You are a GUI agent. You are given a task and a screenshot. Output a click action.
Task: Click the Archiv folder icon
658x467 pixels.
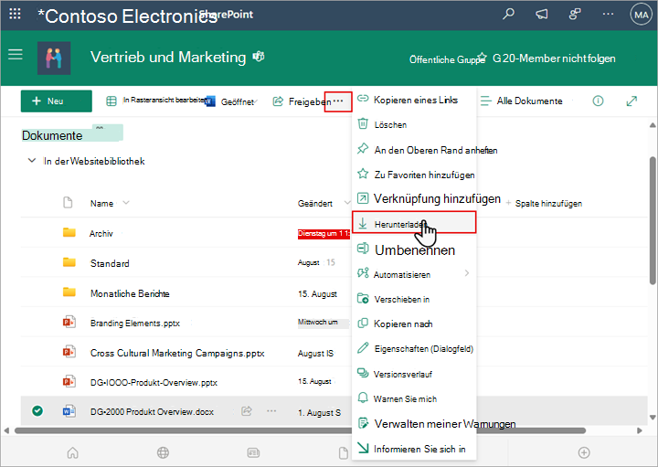[69, 232]
